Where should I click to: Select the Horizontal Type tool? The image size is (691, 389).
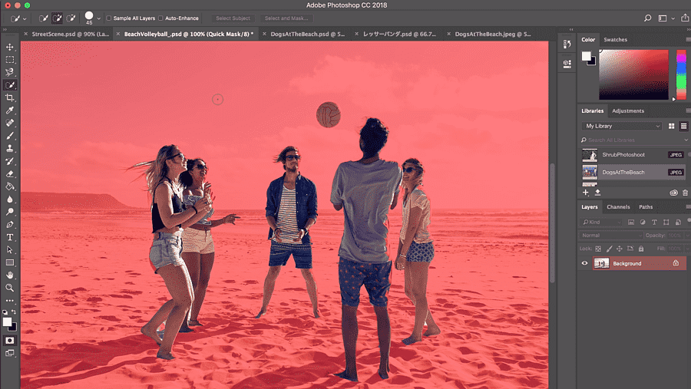point(10,237)
